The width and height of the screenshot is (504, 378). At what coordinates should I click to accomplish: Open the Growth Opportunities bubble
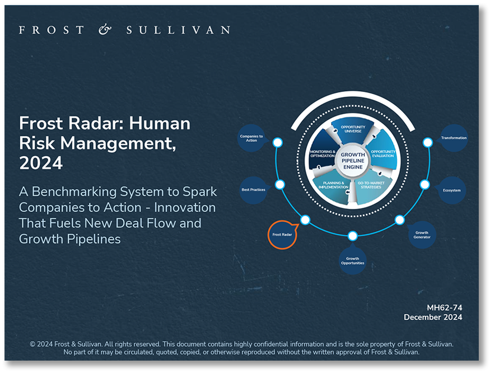coord(353,260)
